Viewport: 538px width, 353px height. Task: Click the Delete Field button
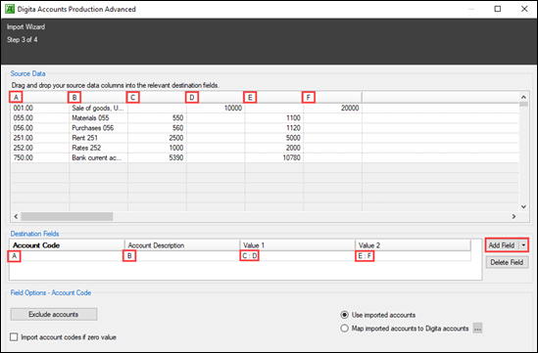click(x=507, y=262)
